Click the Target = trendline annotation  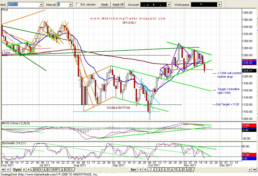[228, 89]
